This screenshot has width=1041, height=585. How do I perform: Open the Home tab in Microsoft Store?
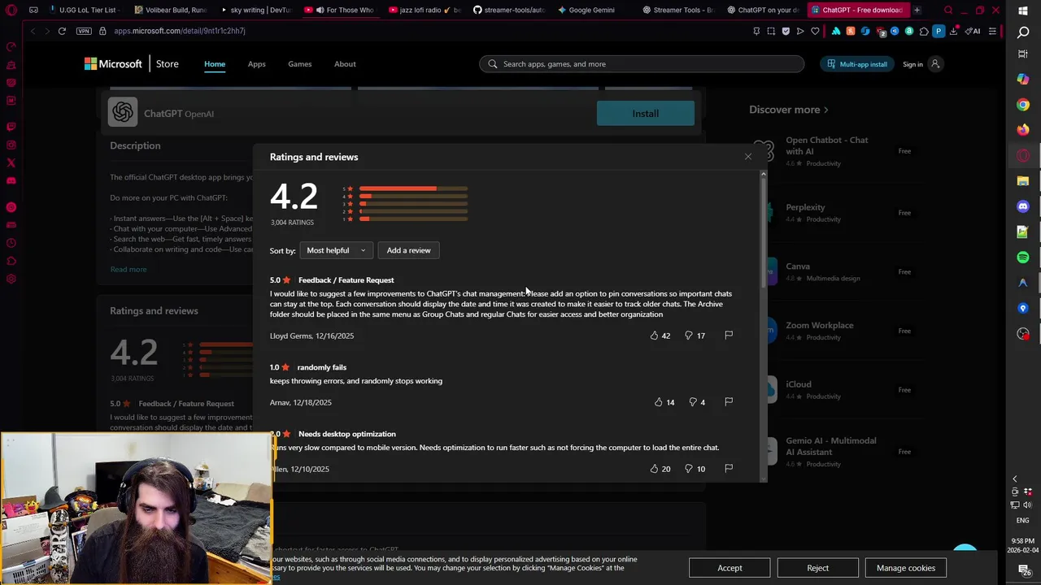tap(215, 64)
